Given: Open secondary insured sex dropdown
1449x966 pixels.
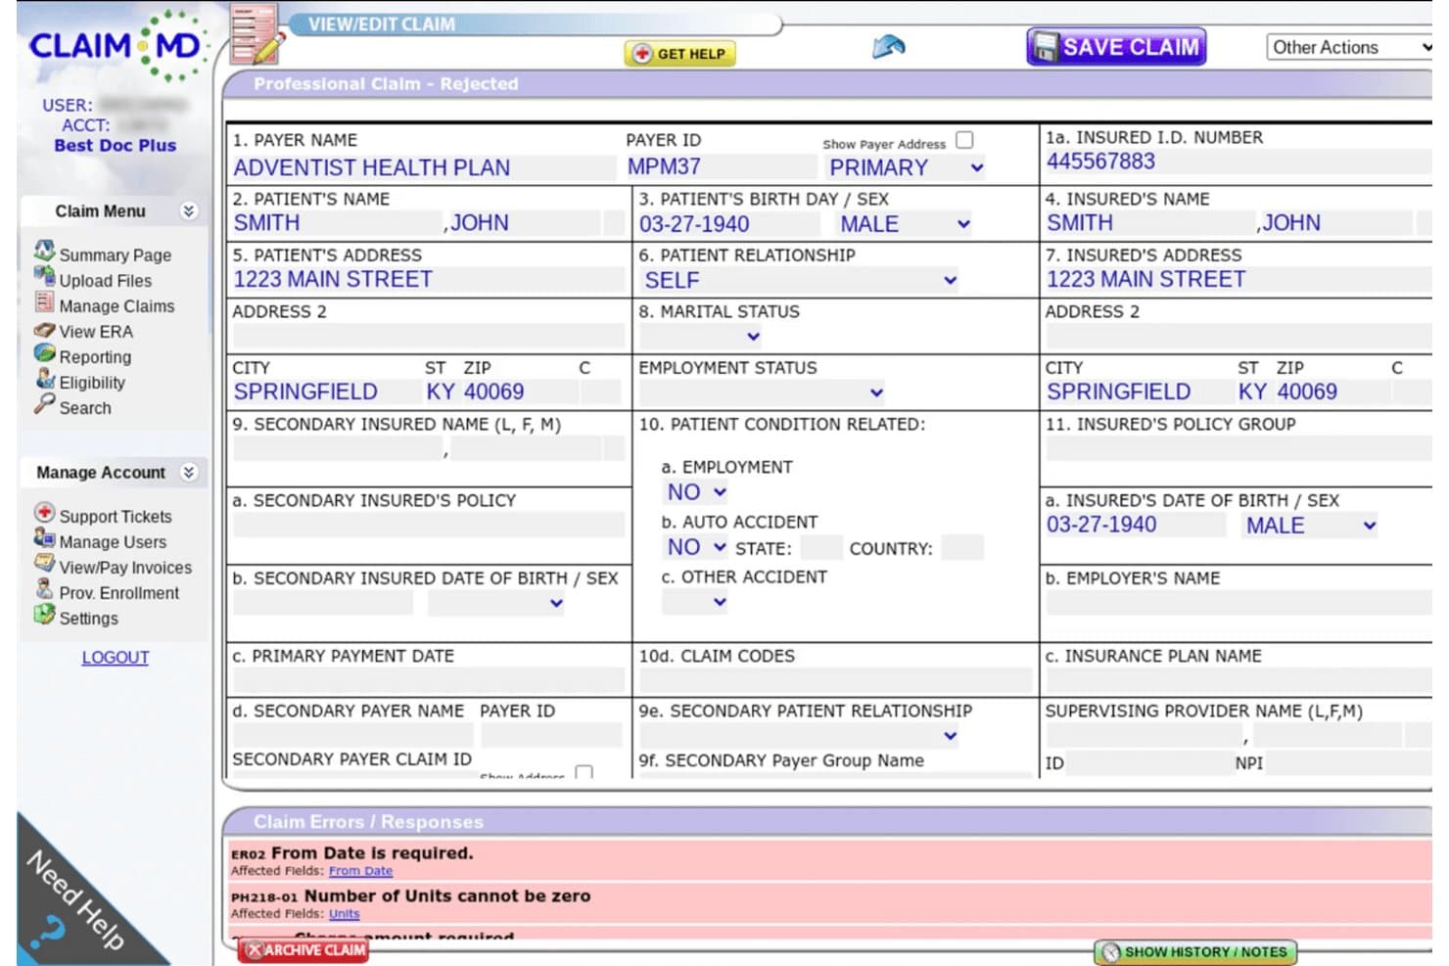Looking at the screenshot, I should pos(496,603).
